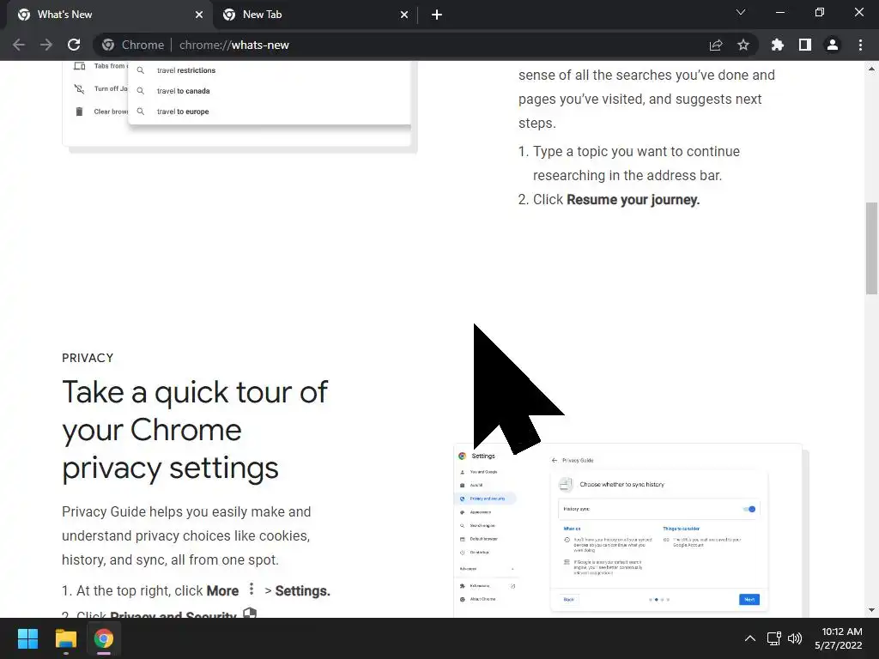The height and width of the screenshot is (659, 879).
Task: Open the Extensions puzzle icon
Action: 778,45
